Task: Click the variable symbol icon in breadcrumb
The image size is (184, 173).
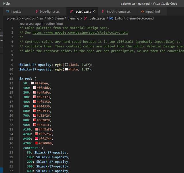Action: click(x=111, y=18)
